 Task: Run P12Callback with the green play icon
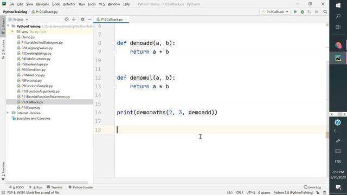pyautogui.click(x=295, y=12)
